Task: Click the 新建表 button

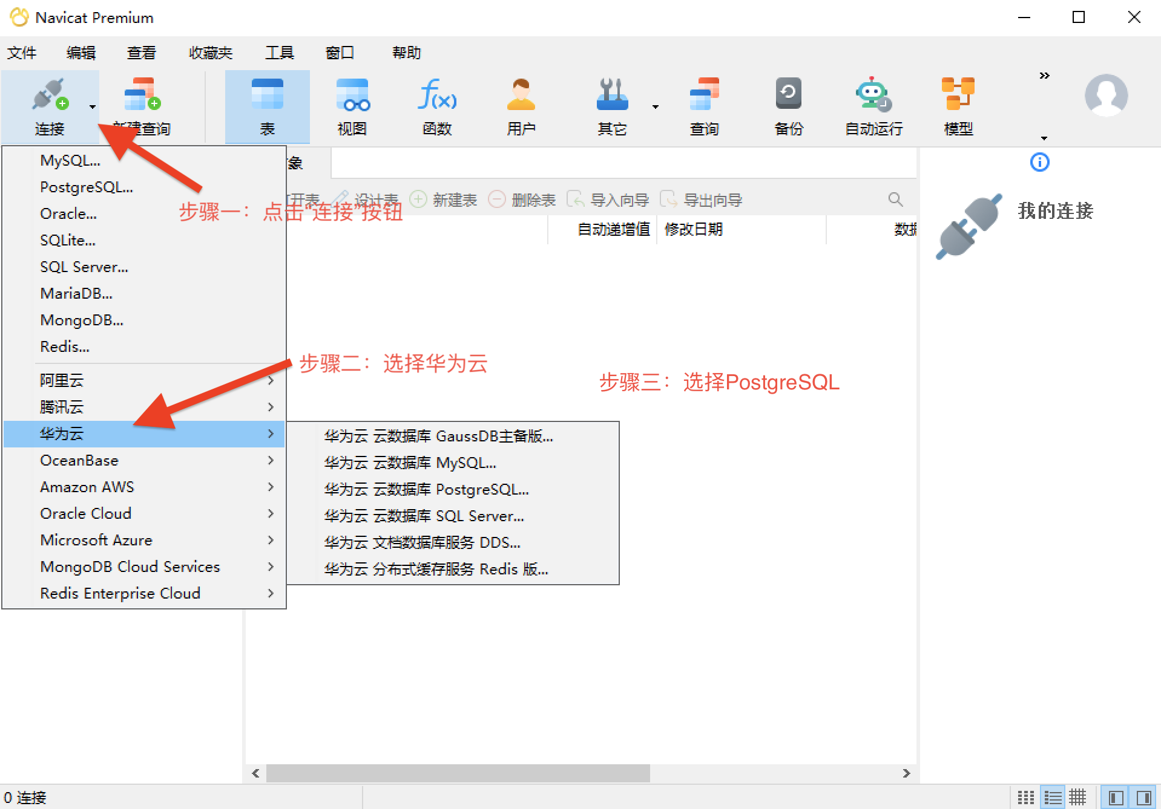Action: [x=444, y=200]
